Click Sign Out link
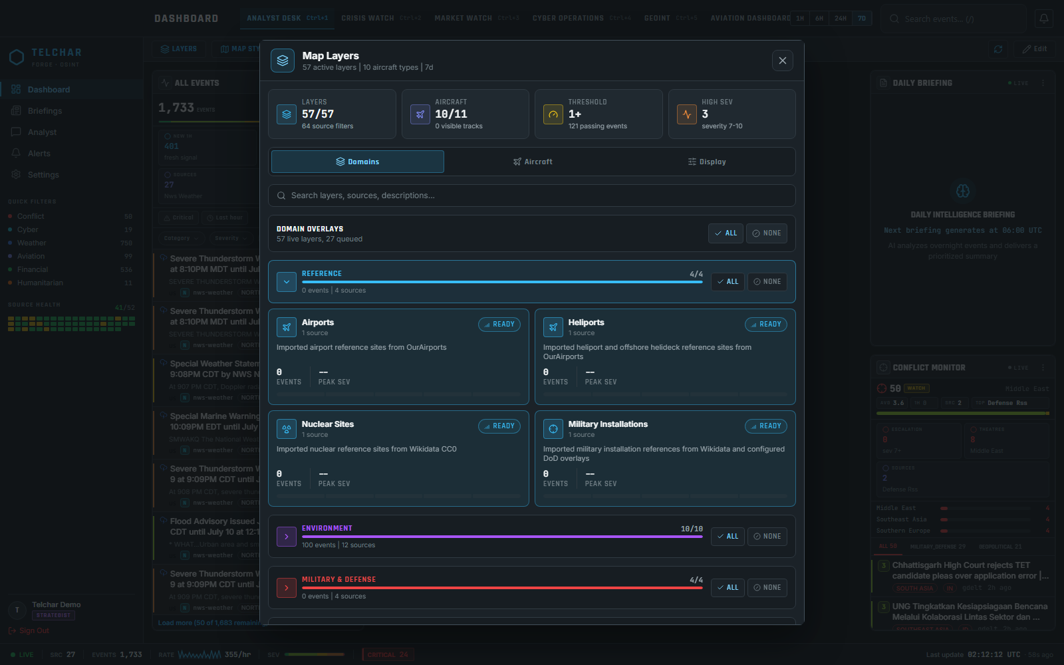Screen dimensions: 1064x665 [29, 630]
